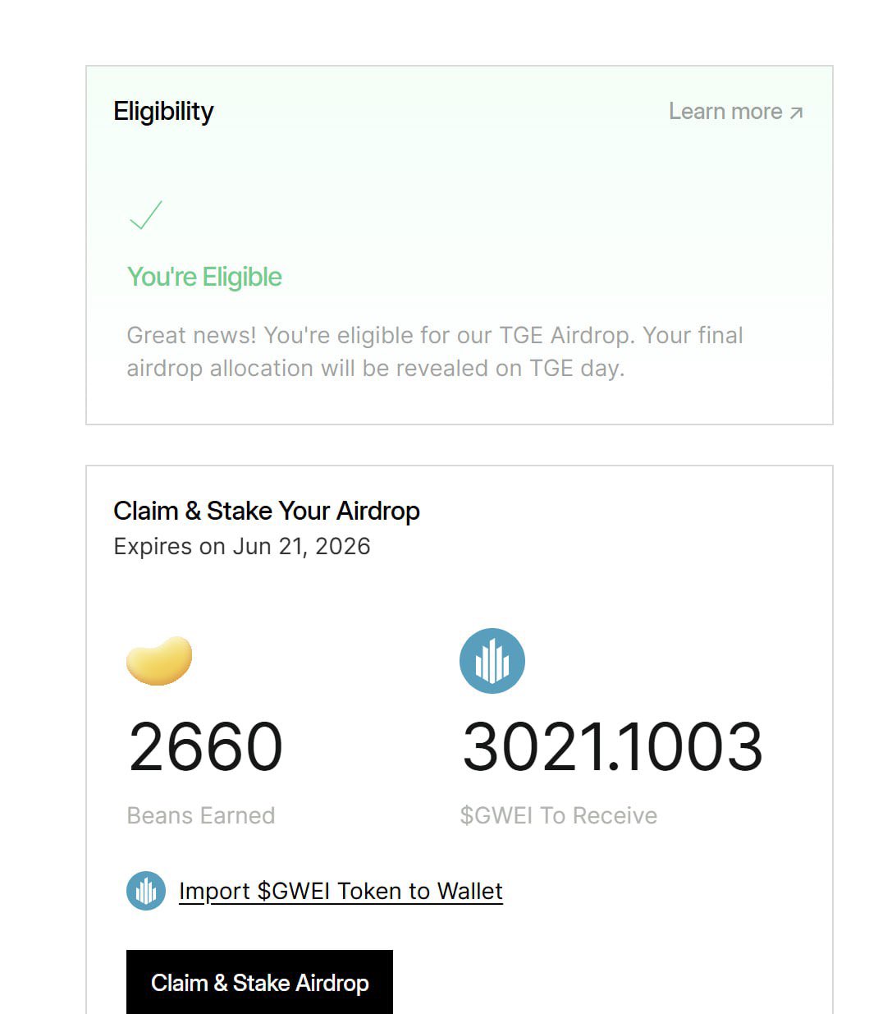Click the Great news eligibility description paragraph
This screenshot has height=1014, width=869.
pyautogui.click(x=434, y=351)
